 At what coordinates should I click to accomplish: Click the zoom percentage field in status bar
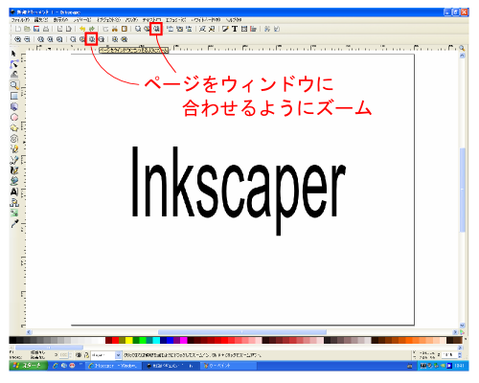pos(448,355)
